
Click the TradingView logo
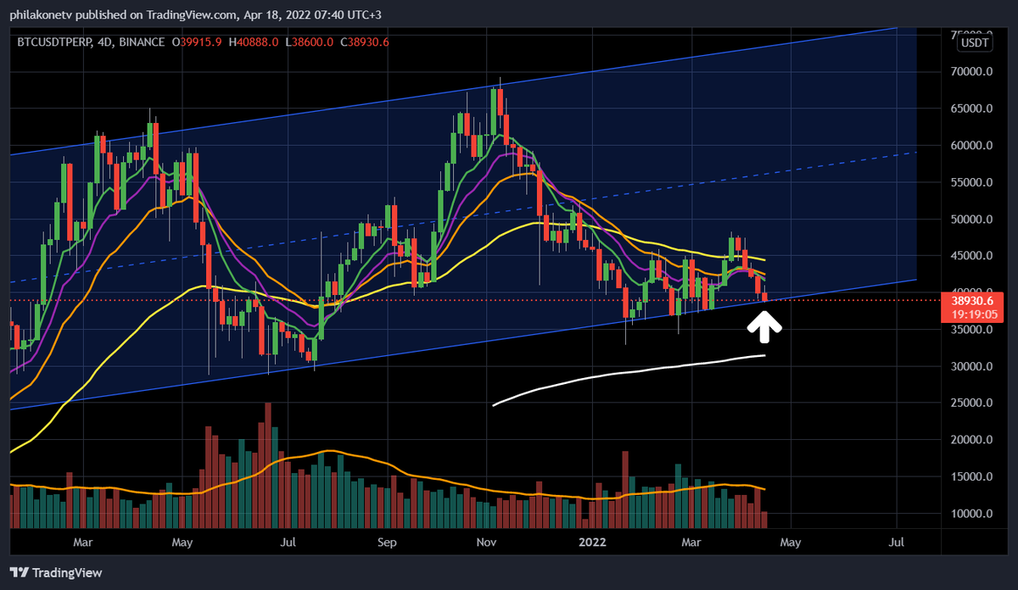(x=56, y=572)
